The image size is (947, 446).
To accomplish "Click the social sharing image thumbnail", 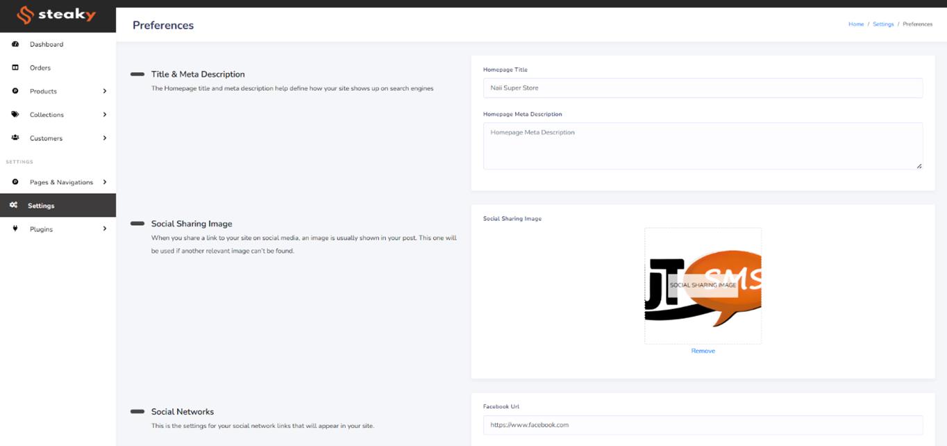I will coord(703,286).
